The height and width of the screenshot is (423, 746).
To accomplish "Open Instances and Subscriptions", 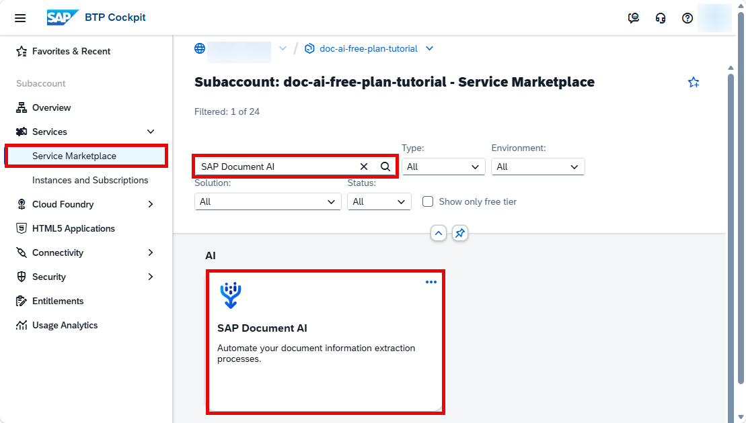I will 90,181.
